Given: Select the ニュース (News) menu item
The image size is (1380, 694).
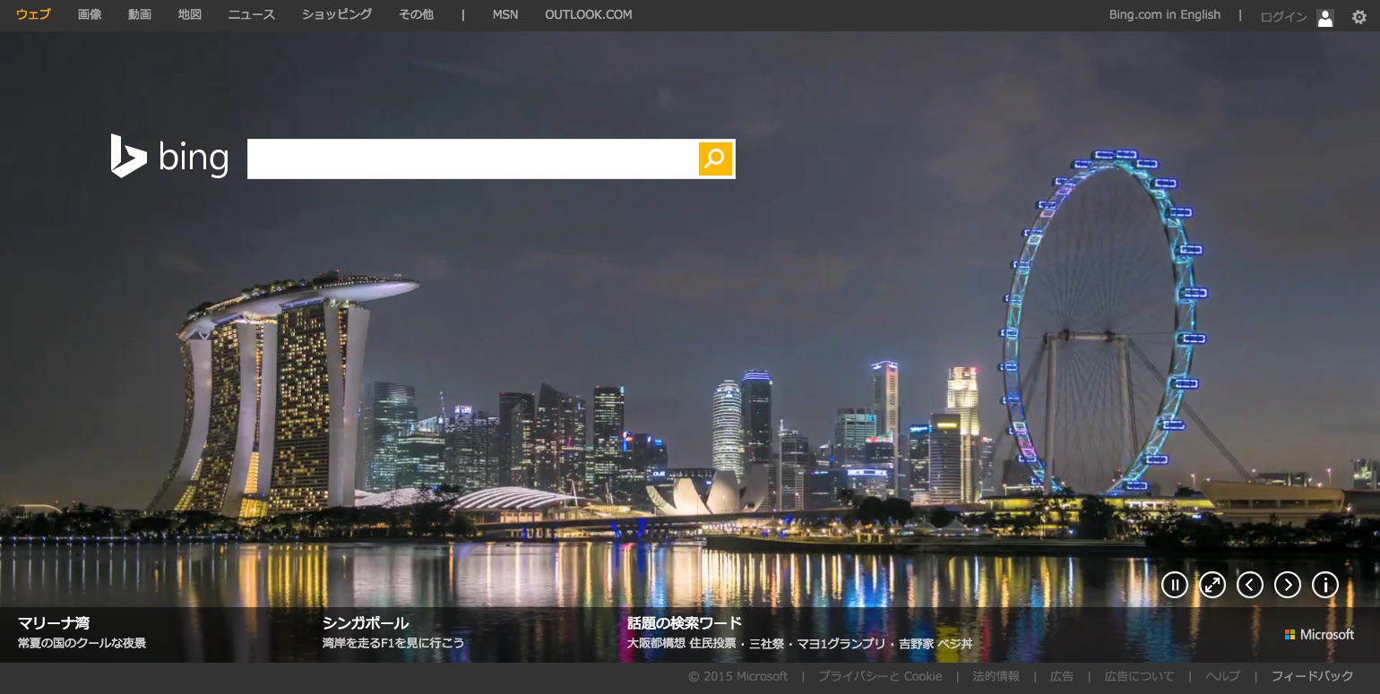Looking at the screenshot, I should (252, 14).
